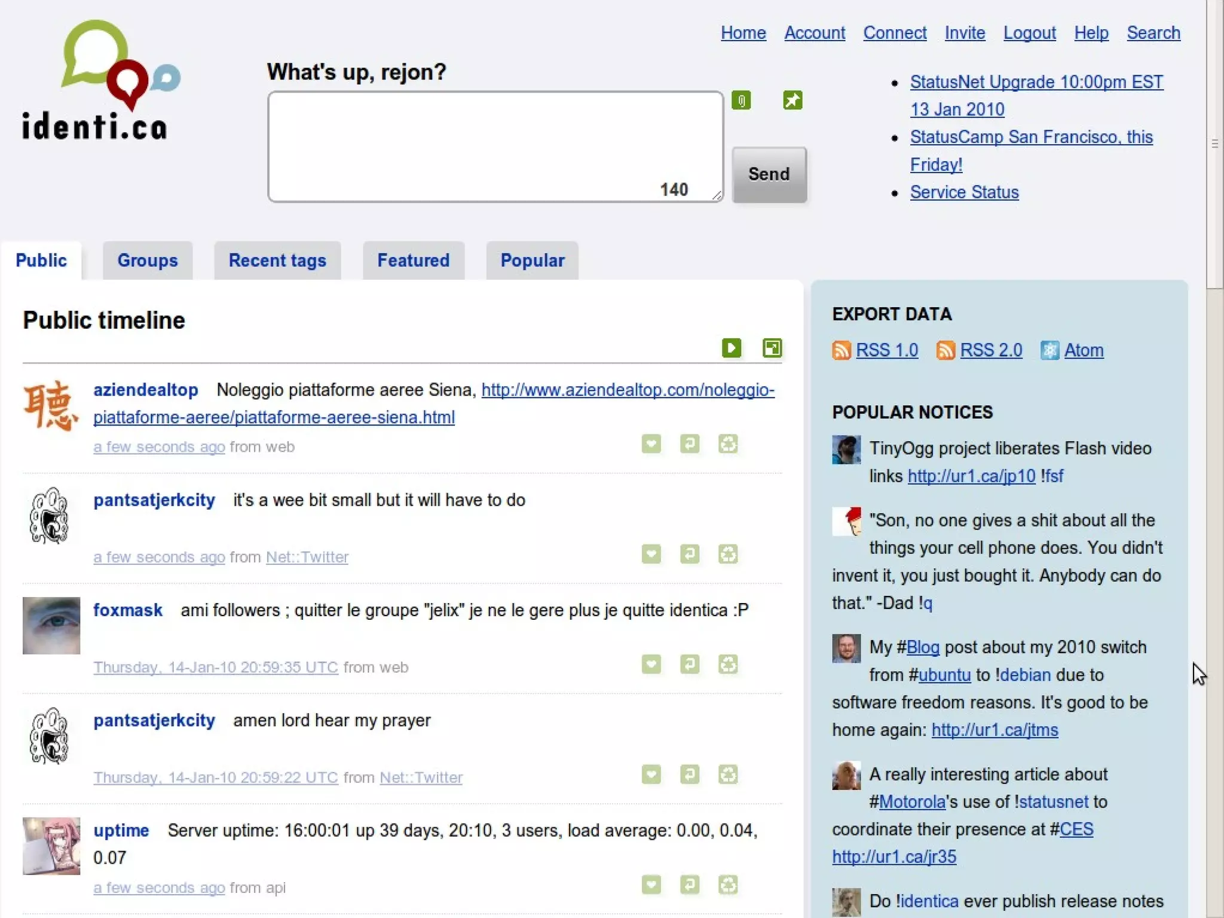
Task: Click the page's vertical scrollbar thumb
Action: click(x=1214, y=143)
